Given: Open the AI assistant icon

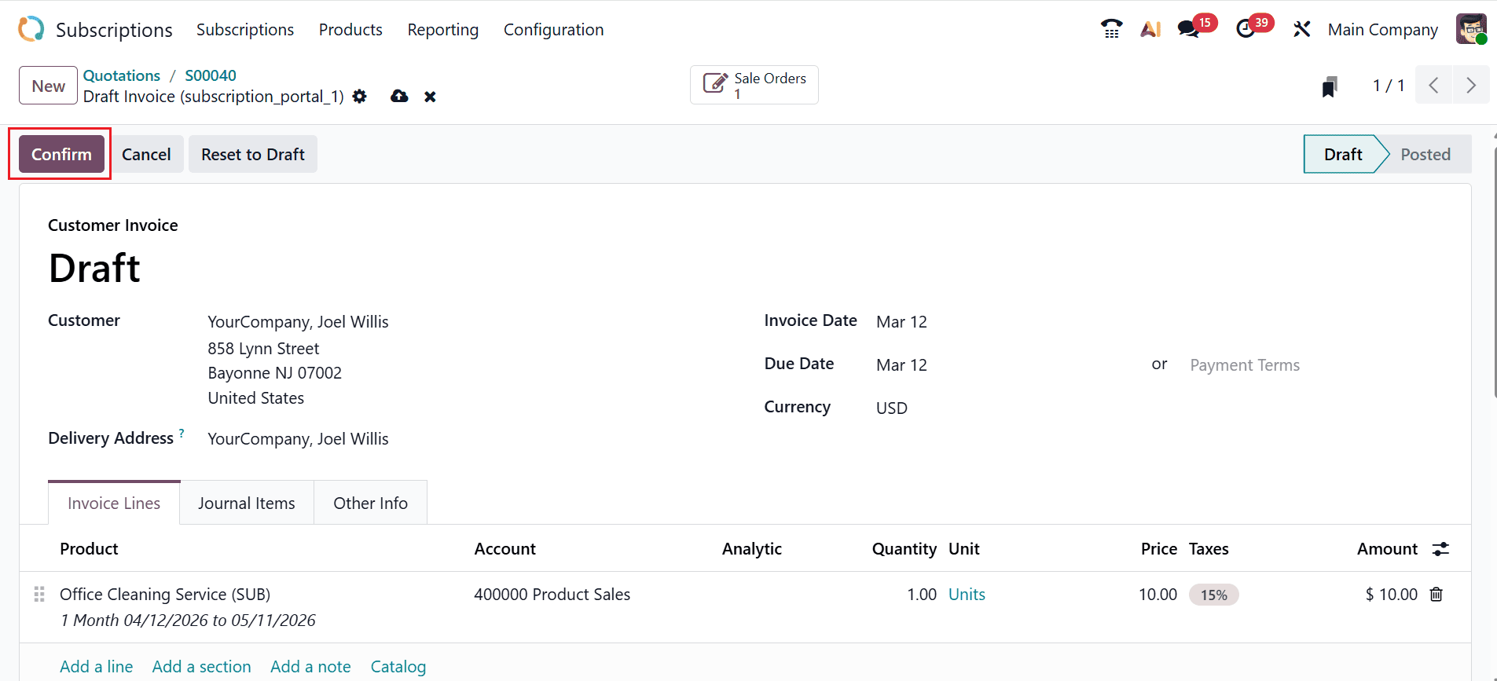Looking at the screenshot, I should (x=1150, y=29).
